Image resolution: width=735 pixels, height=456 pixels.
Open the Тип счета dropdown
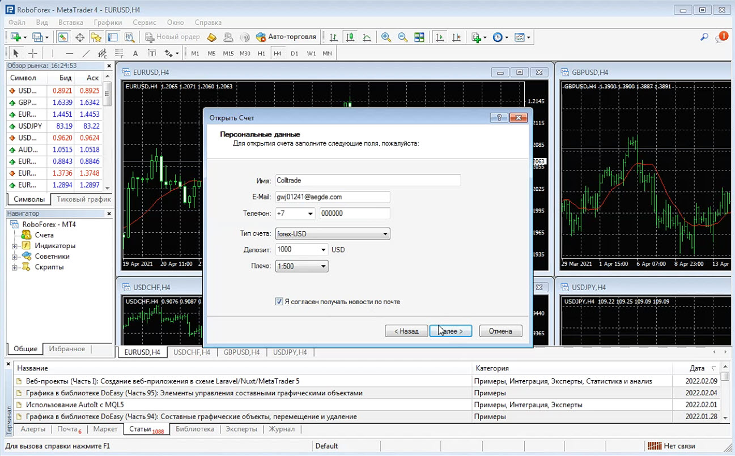333,233
